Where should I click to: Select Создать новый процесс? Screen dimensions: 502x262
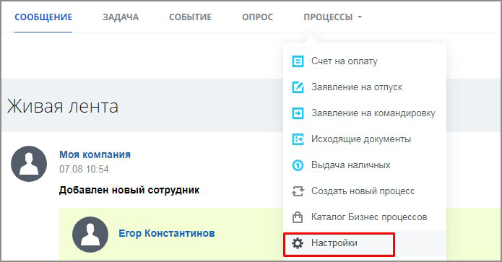[x=365, y=191]
